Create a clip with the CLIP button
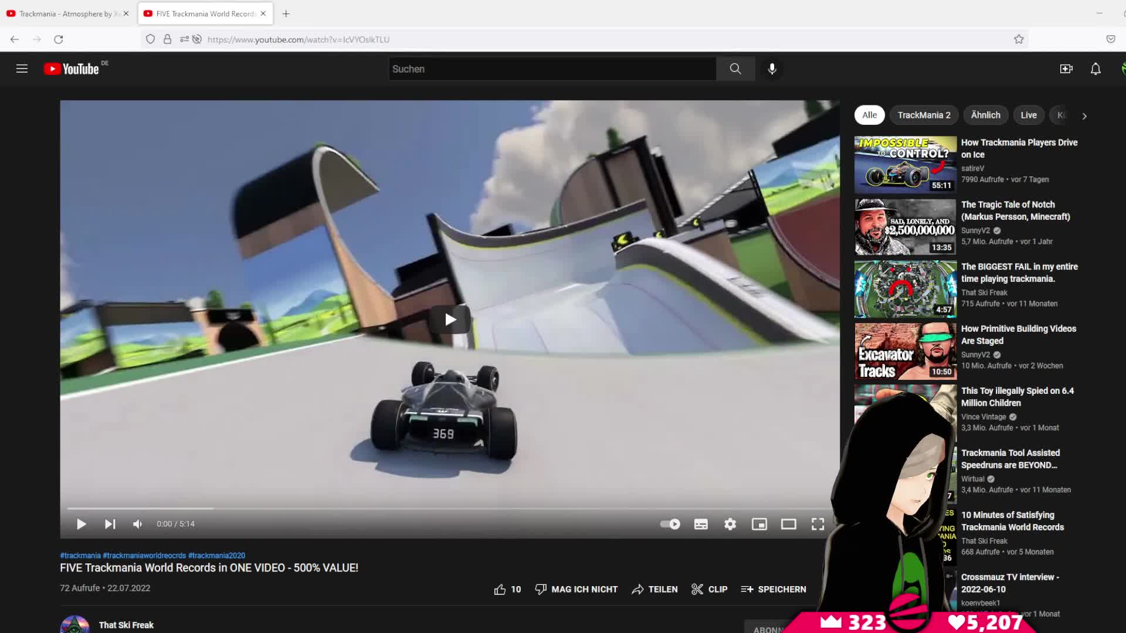The height and width of the screenshot is (633, 1126). pos(710,589)
